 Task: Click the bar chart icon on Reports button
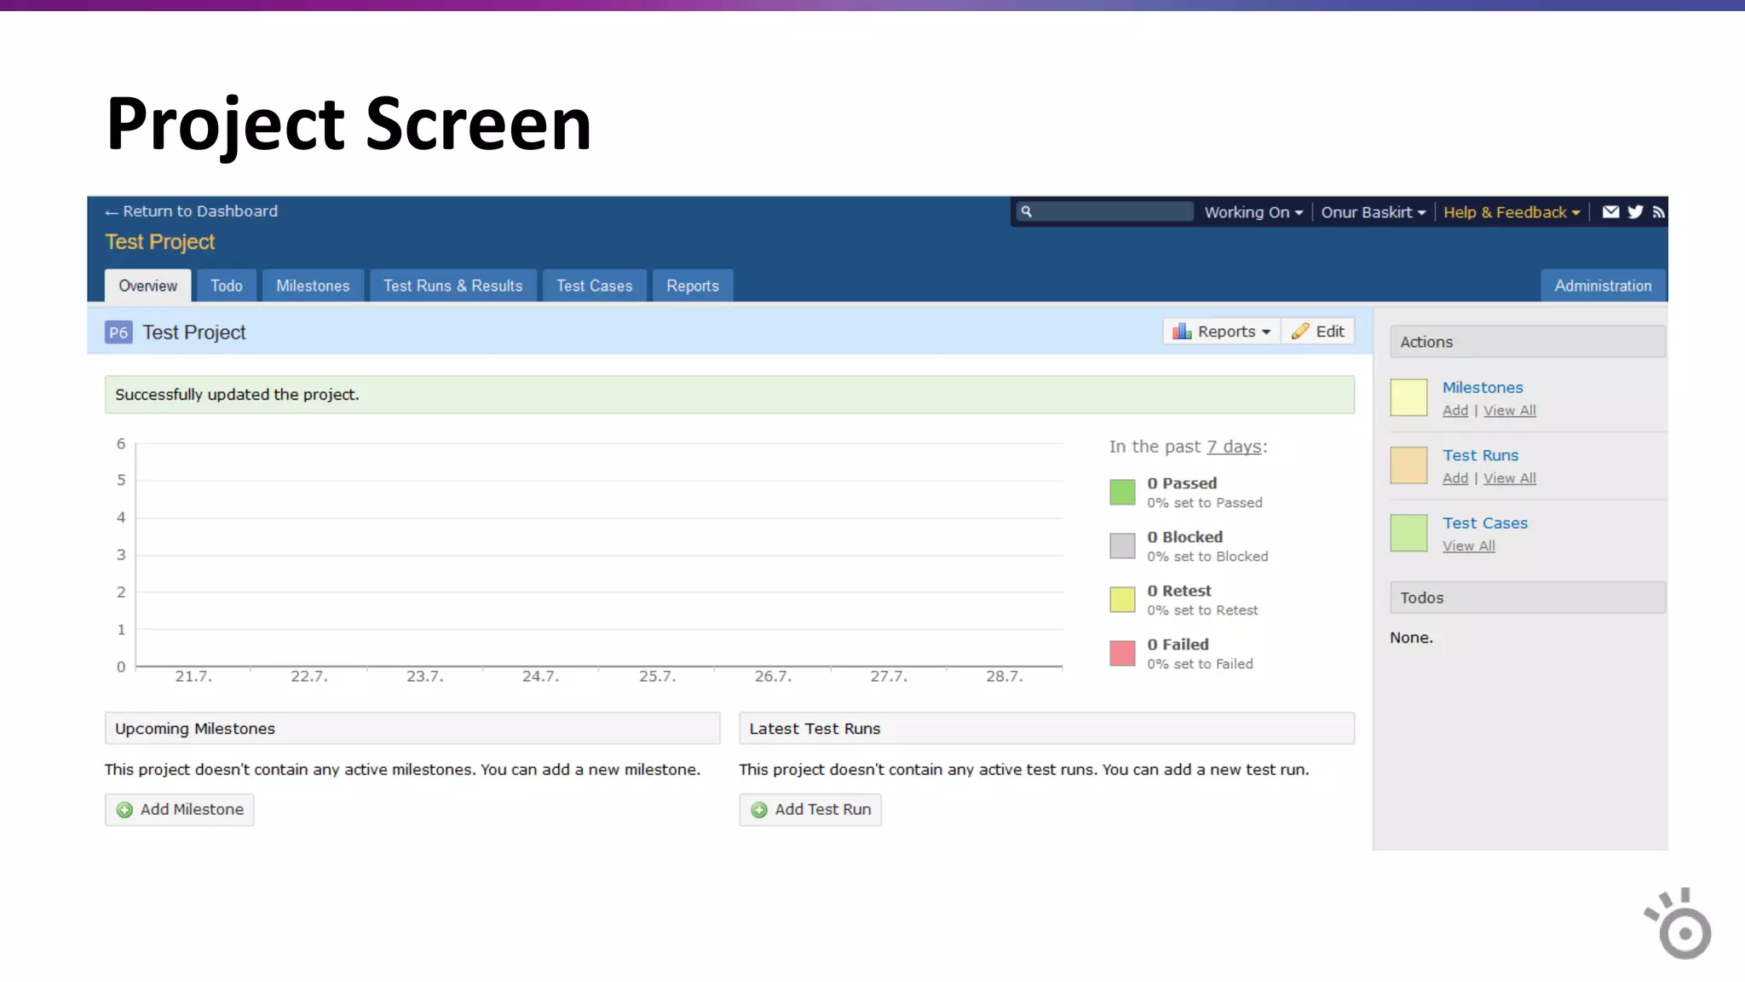pos(1182,332)
